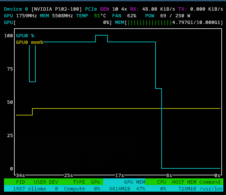The width and height of the screenshot is (226, 195).
Task: Select the DEV column header
Action: click(53, 182)
